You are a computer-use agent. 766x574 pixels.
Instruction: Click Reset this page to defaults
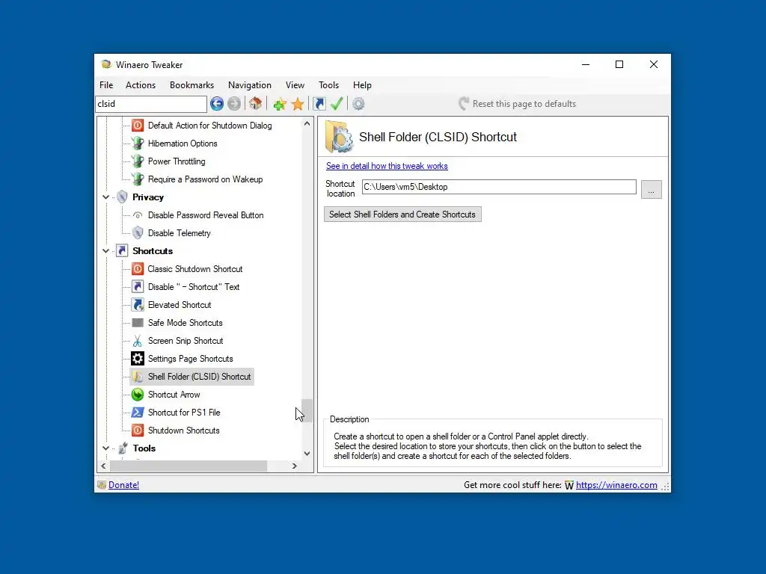(x=518, y=103)
